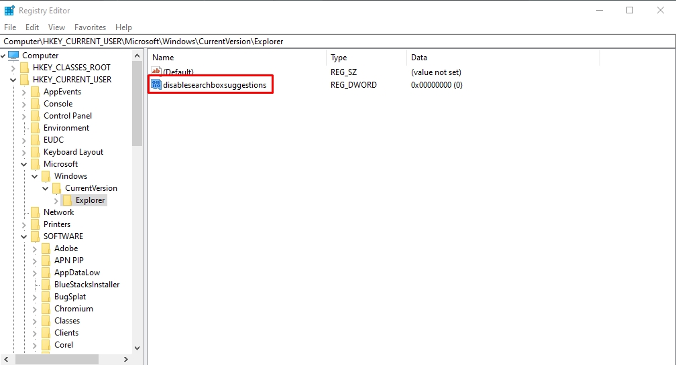
Task: Click the (Default) string value icon
Action: point(156,71)
